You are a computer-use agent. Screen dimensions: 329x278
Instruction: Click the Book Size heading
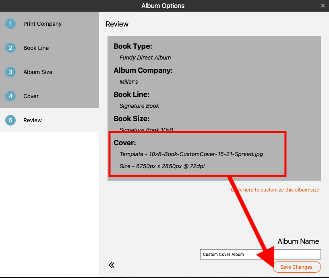click(132, 118)
